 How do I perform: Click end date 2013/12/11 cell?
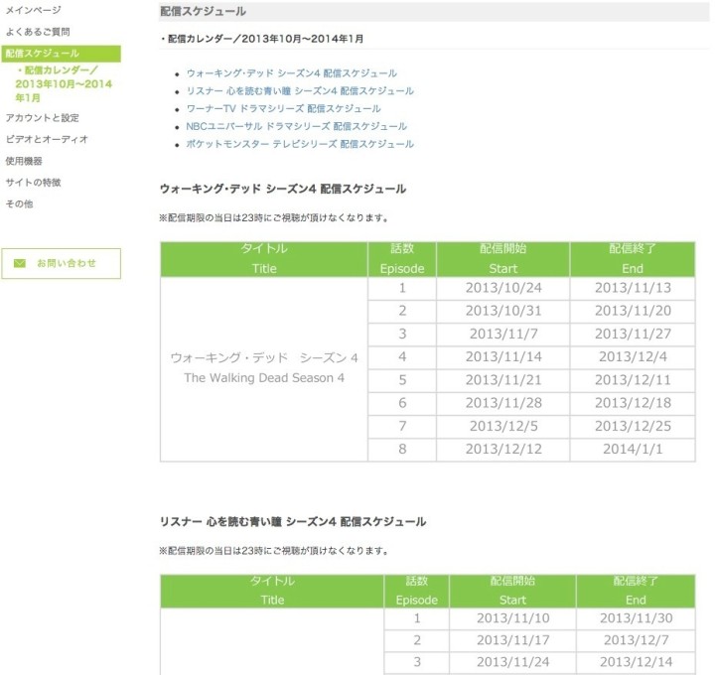click(633, 380)
